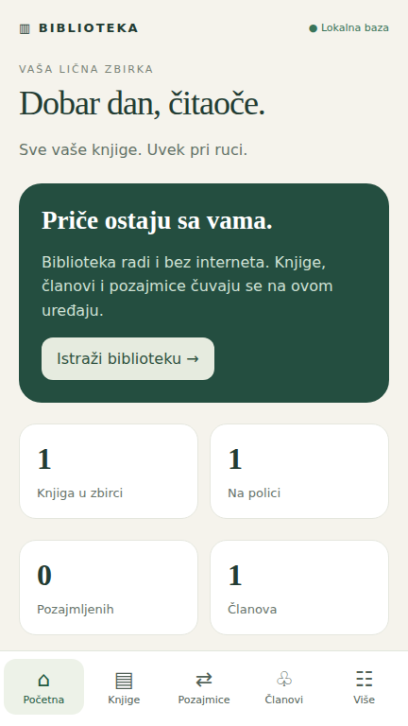The image size is (408, 726).
Task: Open the Više menu grid icon
Action: point(364,680)
